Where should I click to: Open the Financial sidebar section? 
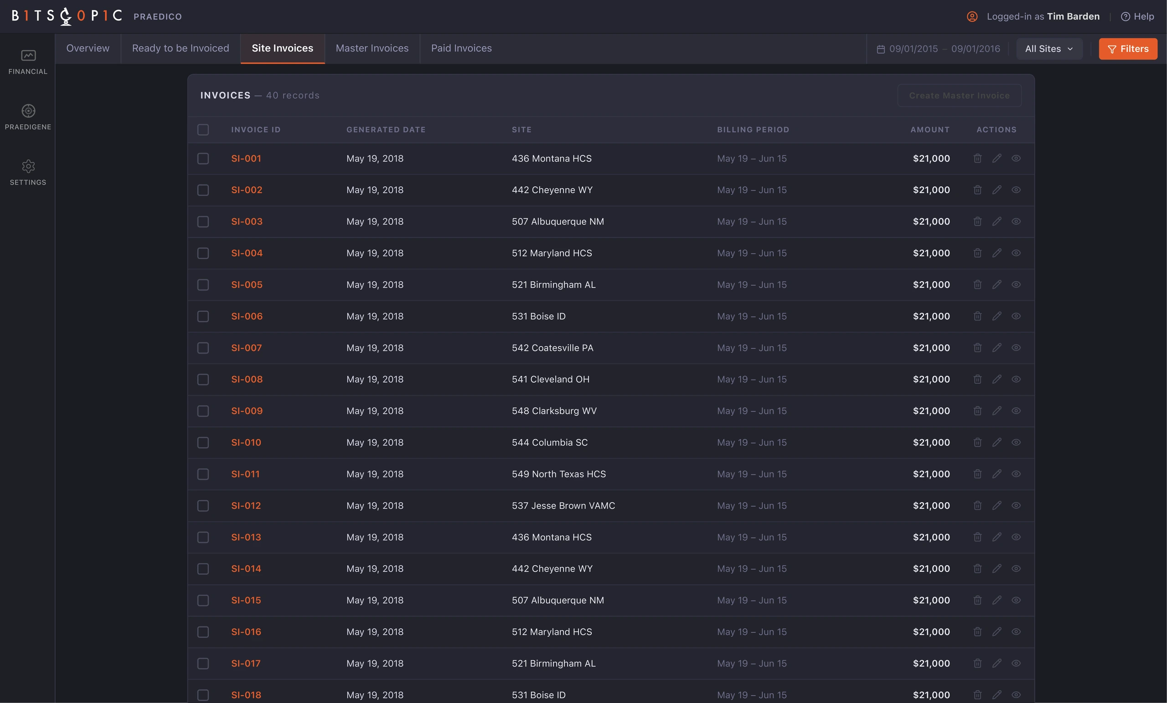tap(27, 62)
